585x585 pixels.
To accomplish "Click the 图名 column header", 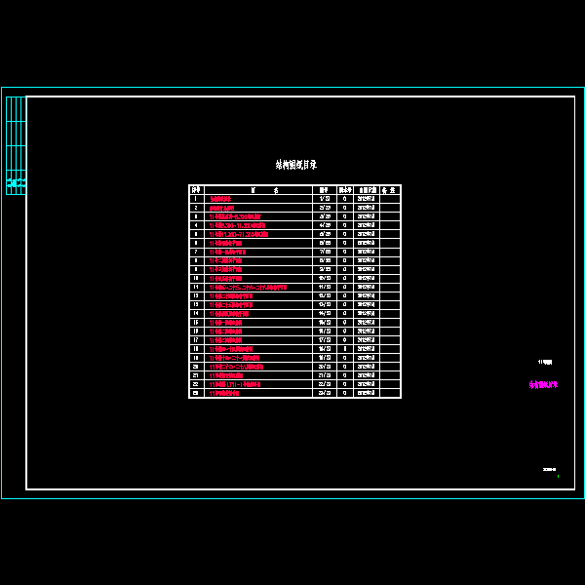I will 257,190.
